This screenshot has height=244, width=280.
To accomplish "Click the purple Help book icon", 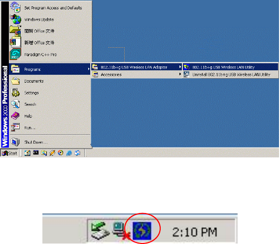I will [x=15, y=116].
